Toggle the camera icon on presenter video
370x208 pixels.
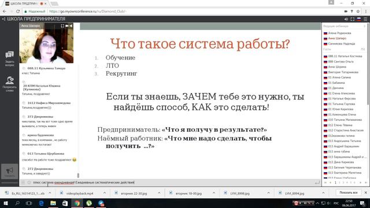(67, 25)
